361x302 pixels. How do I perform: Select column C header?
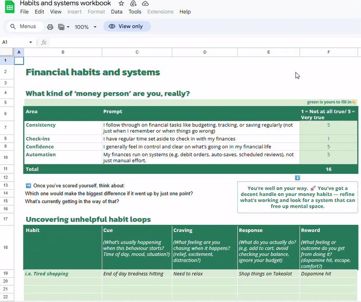[137, 52]
